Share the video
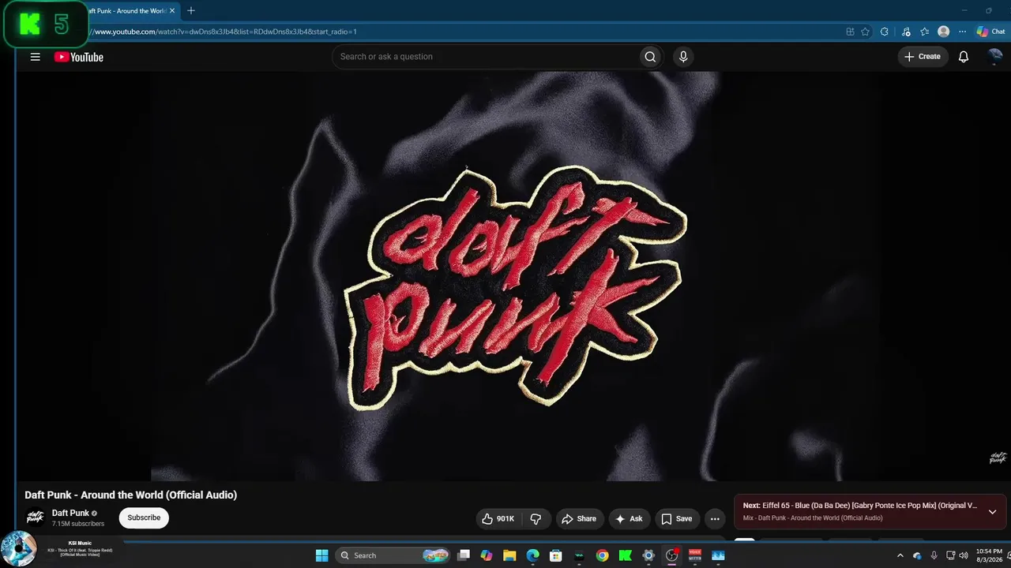The width and height of the screenshot is (1011, 568). (579, 519)
